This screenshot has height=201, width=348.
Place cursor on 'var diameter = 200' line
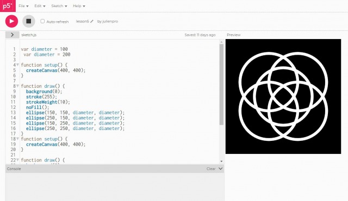point(47,54)
